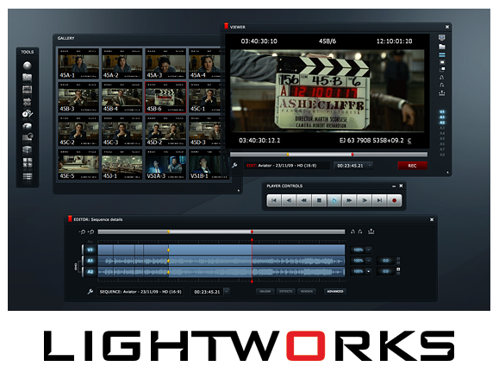Select gallery clip 45A-1 thumbnail

point(78,64)
